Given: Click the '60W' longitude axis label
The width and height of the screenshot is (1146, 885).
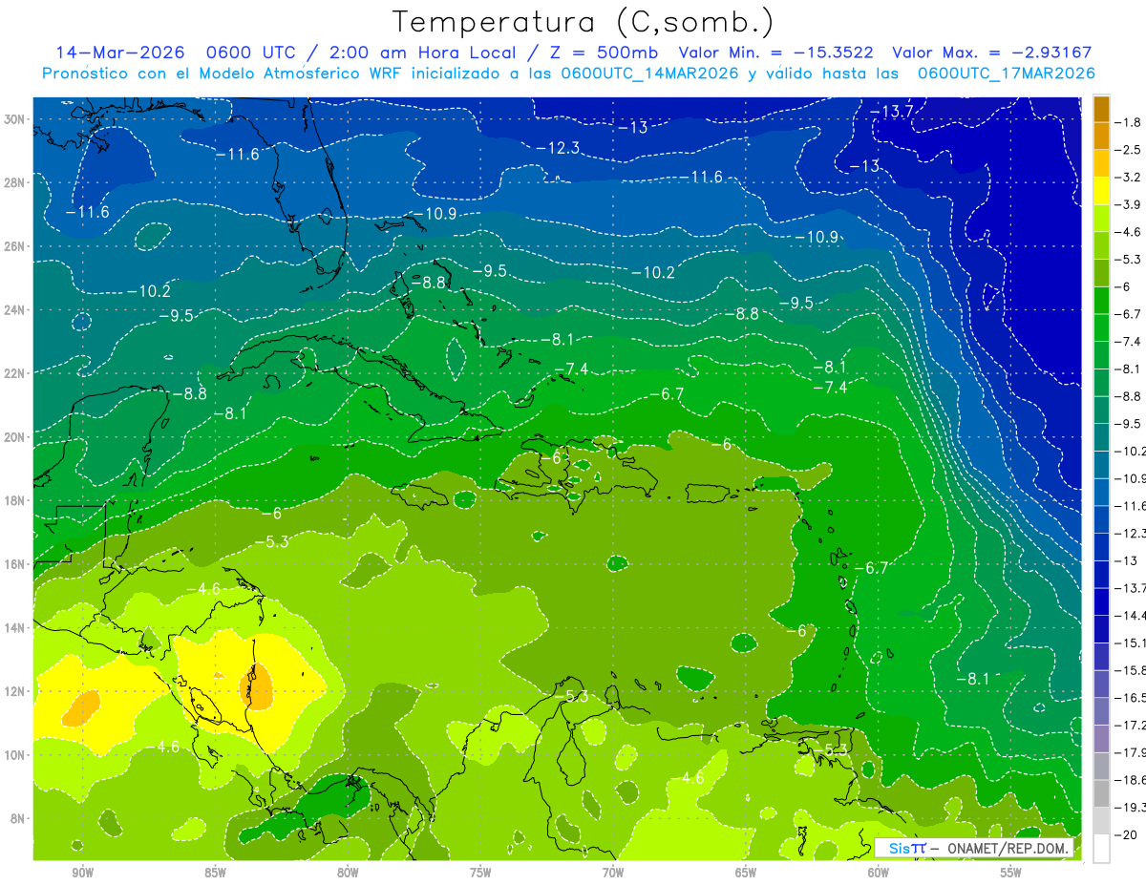Looking at the screenshot, I should click(x=879, y=873).
